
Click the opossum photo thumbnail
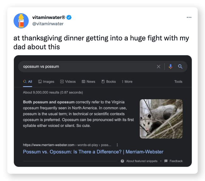(161, 118)
